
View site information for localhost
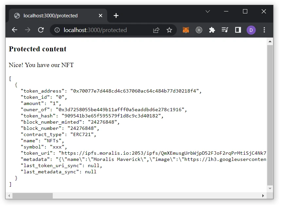[57, 30]
